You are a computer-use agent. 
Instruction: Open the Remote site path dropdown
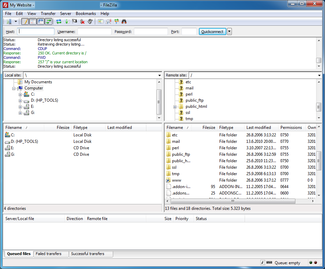pos(319,75)
